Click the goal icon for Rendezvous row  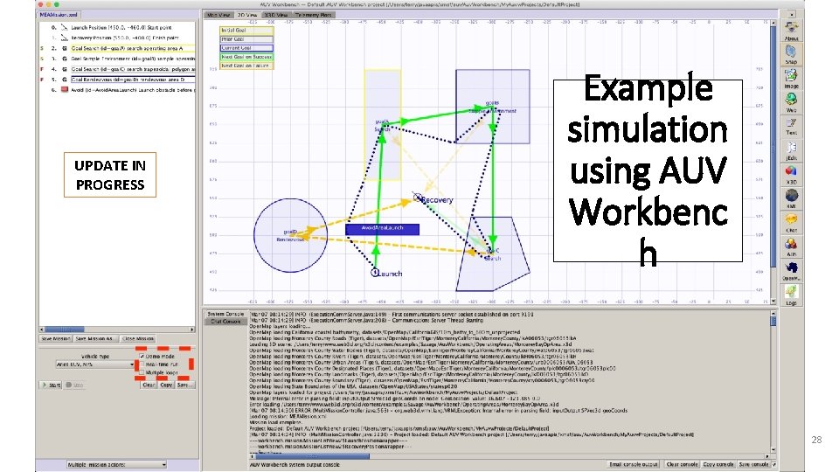(64, 80)
